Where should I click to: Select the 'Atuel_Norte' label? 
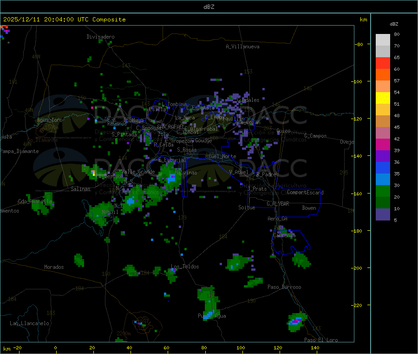tap(221, 156)
